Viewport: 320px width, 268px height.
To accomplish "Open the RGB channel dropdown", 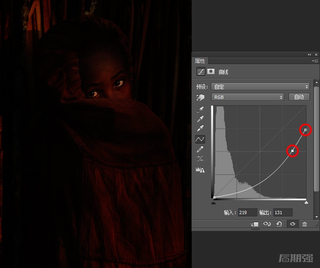I will pyautogui.click(x=248, y=97).
